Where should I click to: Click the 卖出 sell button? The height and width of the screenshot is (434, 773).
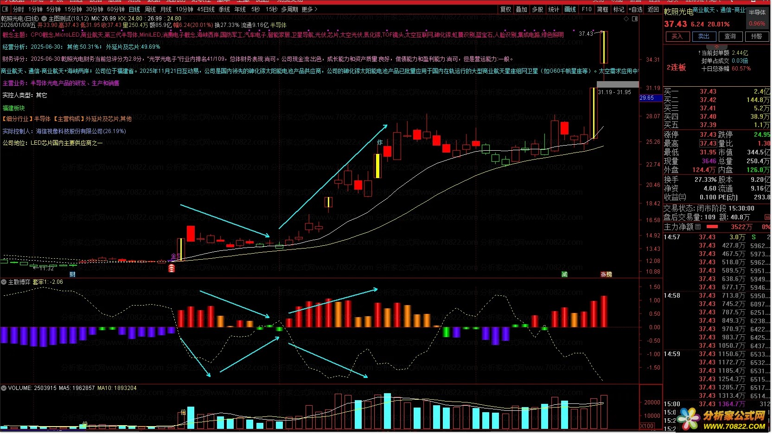pyautogui.click(x=704, y=36)
